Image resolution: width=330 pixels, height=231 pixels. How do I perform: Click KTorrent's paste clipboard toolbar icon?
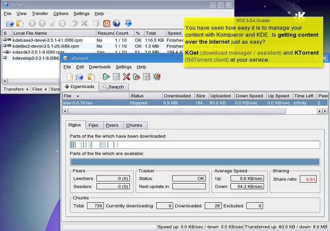(x=91, y=77)
